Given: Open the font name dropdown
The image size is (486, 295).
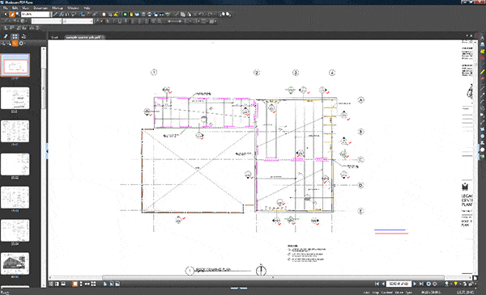Looking at the screenshot, I should pyautogui.click(x=46, y=21).
